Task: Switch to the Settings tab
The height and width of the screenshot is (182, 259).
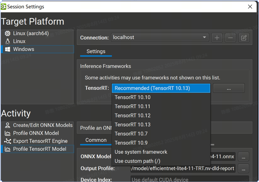Action: [x=96, y=51]
